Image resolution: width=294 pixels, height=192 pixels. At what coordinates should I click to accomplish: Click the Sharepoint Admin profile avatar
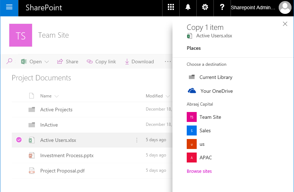[285, 7]
